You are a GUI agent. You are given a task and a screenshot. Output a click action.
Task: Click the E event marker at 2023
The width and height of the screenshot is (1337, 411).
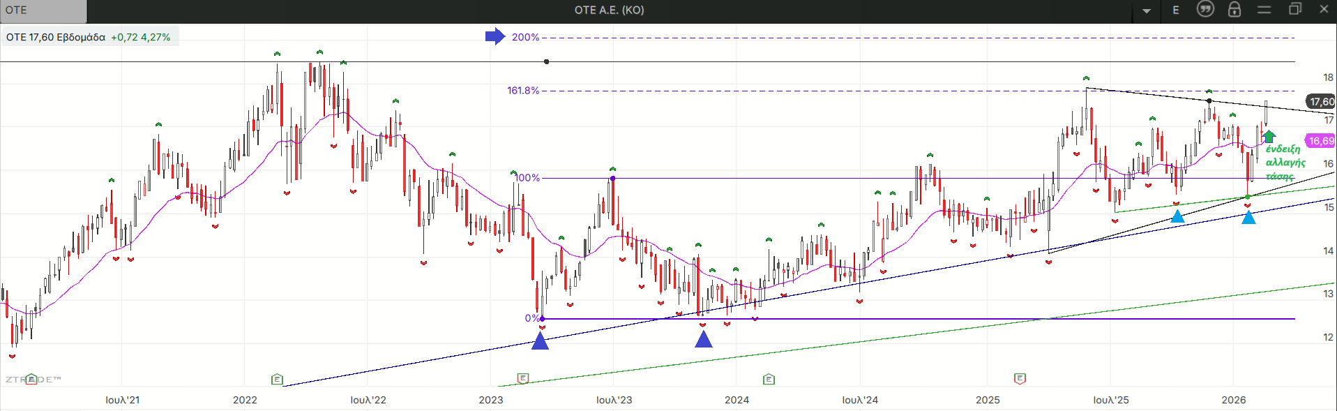point(523,378)
